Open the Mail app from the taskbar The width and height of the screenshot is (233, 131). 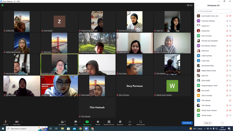[74, 128]
